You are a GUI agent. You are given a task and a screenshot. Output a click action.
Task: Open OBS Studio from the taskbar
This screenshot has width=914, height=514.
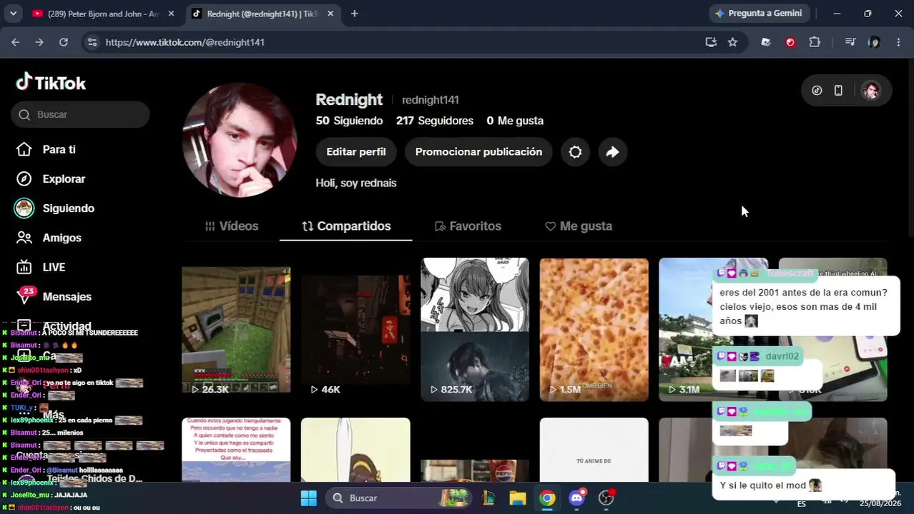pos(606,498)
